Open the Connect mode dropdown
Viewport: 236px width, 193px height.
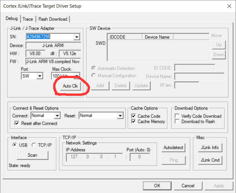click(57, 116)
